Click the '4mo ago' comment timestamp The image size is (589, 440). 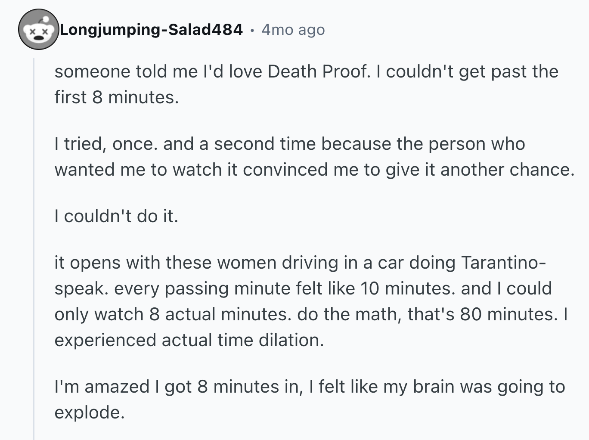pos(293,30)
